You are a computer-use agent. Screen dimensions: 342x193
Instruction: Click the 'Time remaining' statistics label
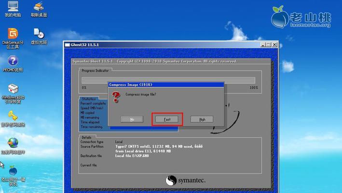pyautogui.click(x=91, y=127)
